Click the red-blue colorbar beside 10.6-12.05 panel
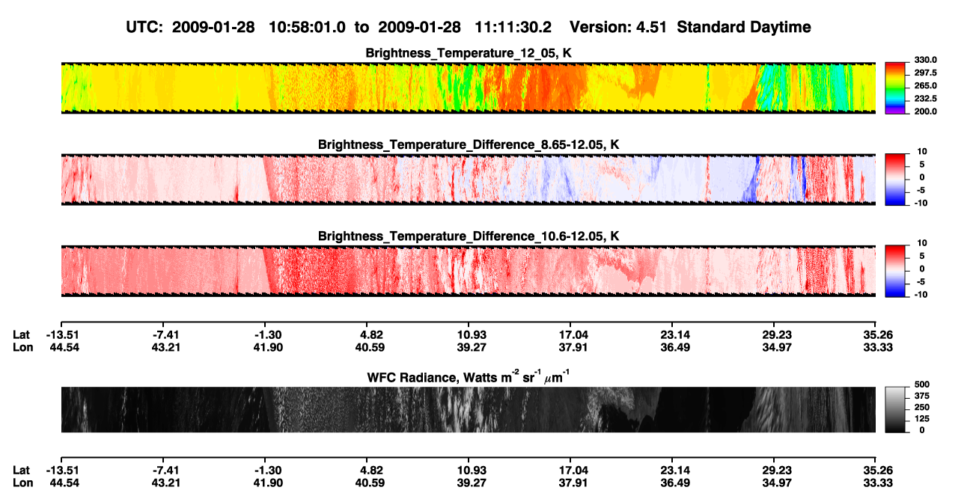This screenshot has width=973, height=499. click(894, 271)
